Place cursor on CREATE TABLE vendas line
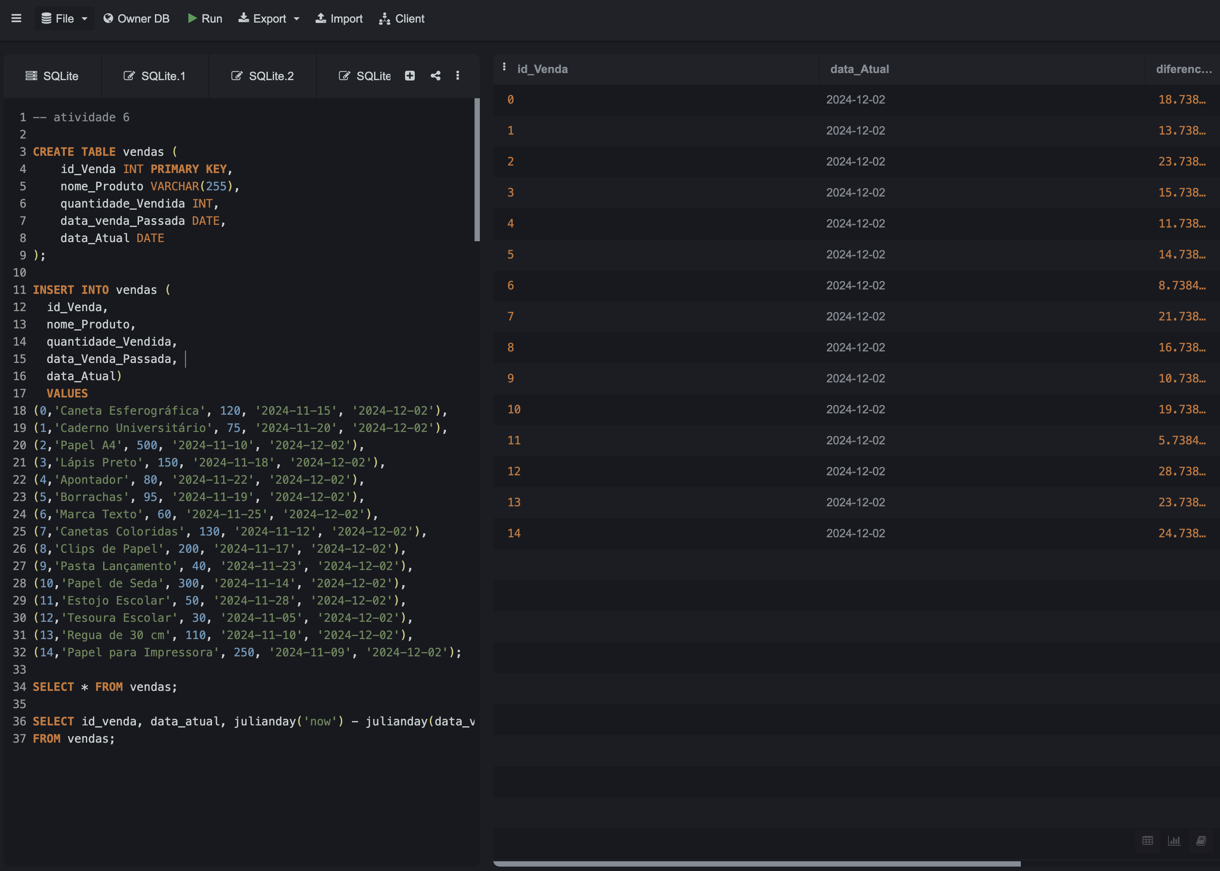1220x871 pixels. coord(105,152)
